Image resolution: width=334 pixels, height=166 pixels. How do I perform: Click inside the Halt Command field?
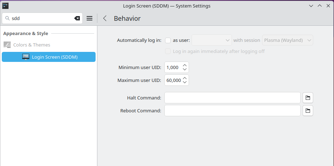232,98
